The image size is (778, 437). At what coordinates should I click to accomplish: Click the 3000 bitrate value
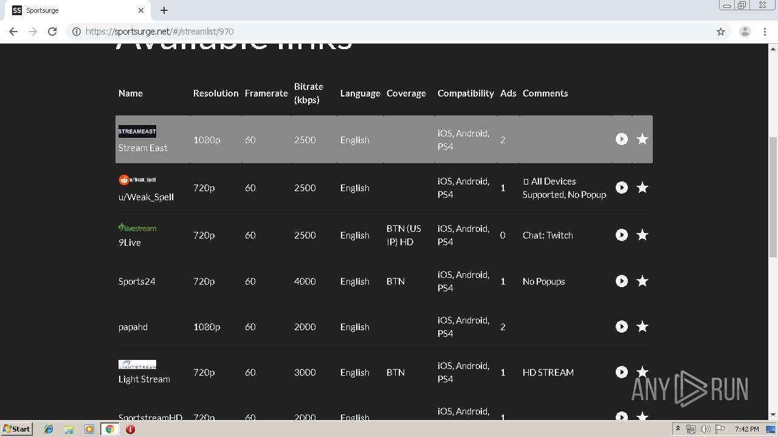coord(305,372)
